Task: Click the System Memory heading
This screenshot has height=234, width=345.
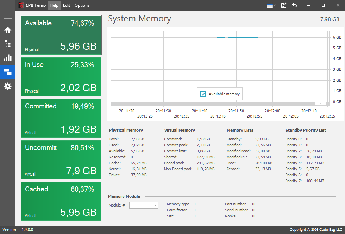Action: 139,19
